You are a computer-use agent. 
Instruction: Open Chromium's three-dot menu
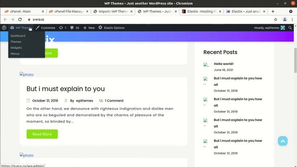(292, 19)
